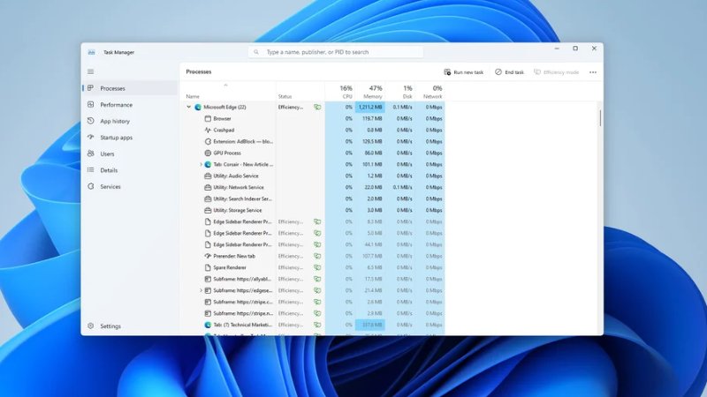
Task: Click the Edge icon of Tab: Corsair row
Action: tap(208, 164)
